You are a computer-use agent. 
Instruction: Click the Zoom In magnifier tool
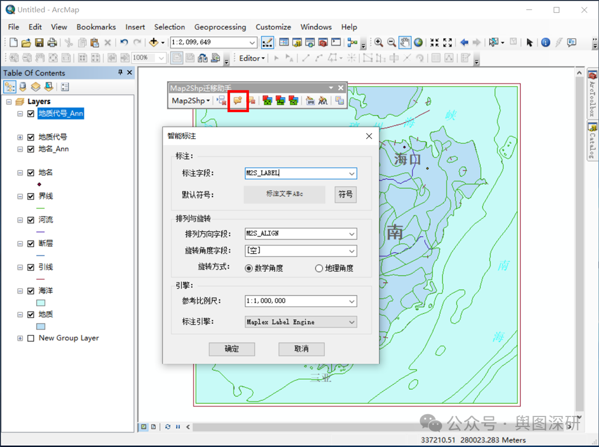379,42
